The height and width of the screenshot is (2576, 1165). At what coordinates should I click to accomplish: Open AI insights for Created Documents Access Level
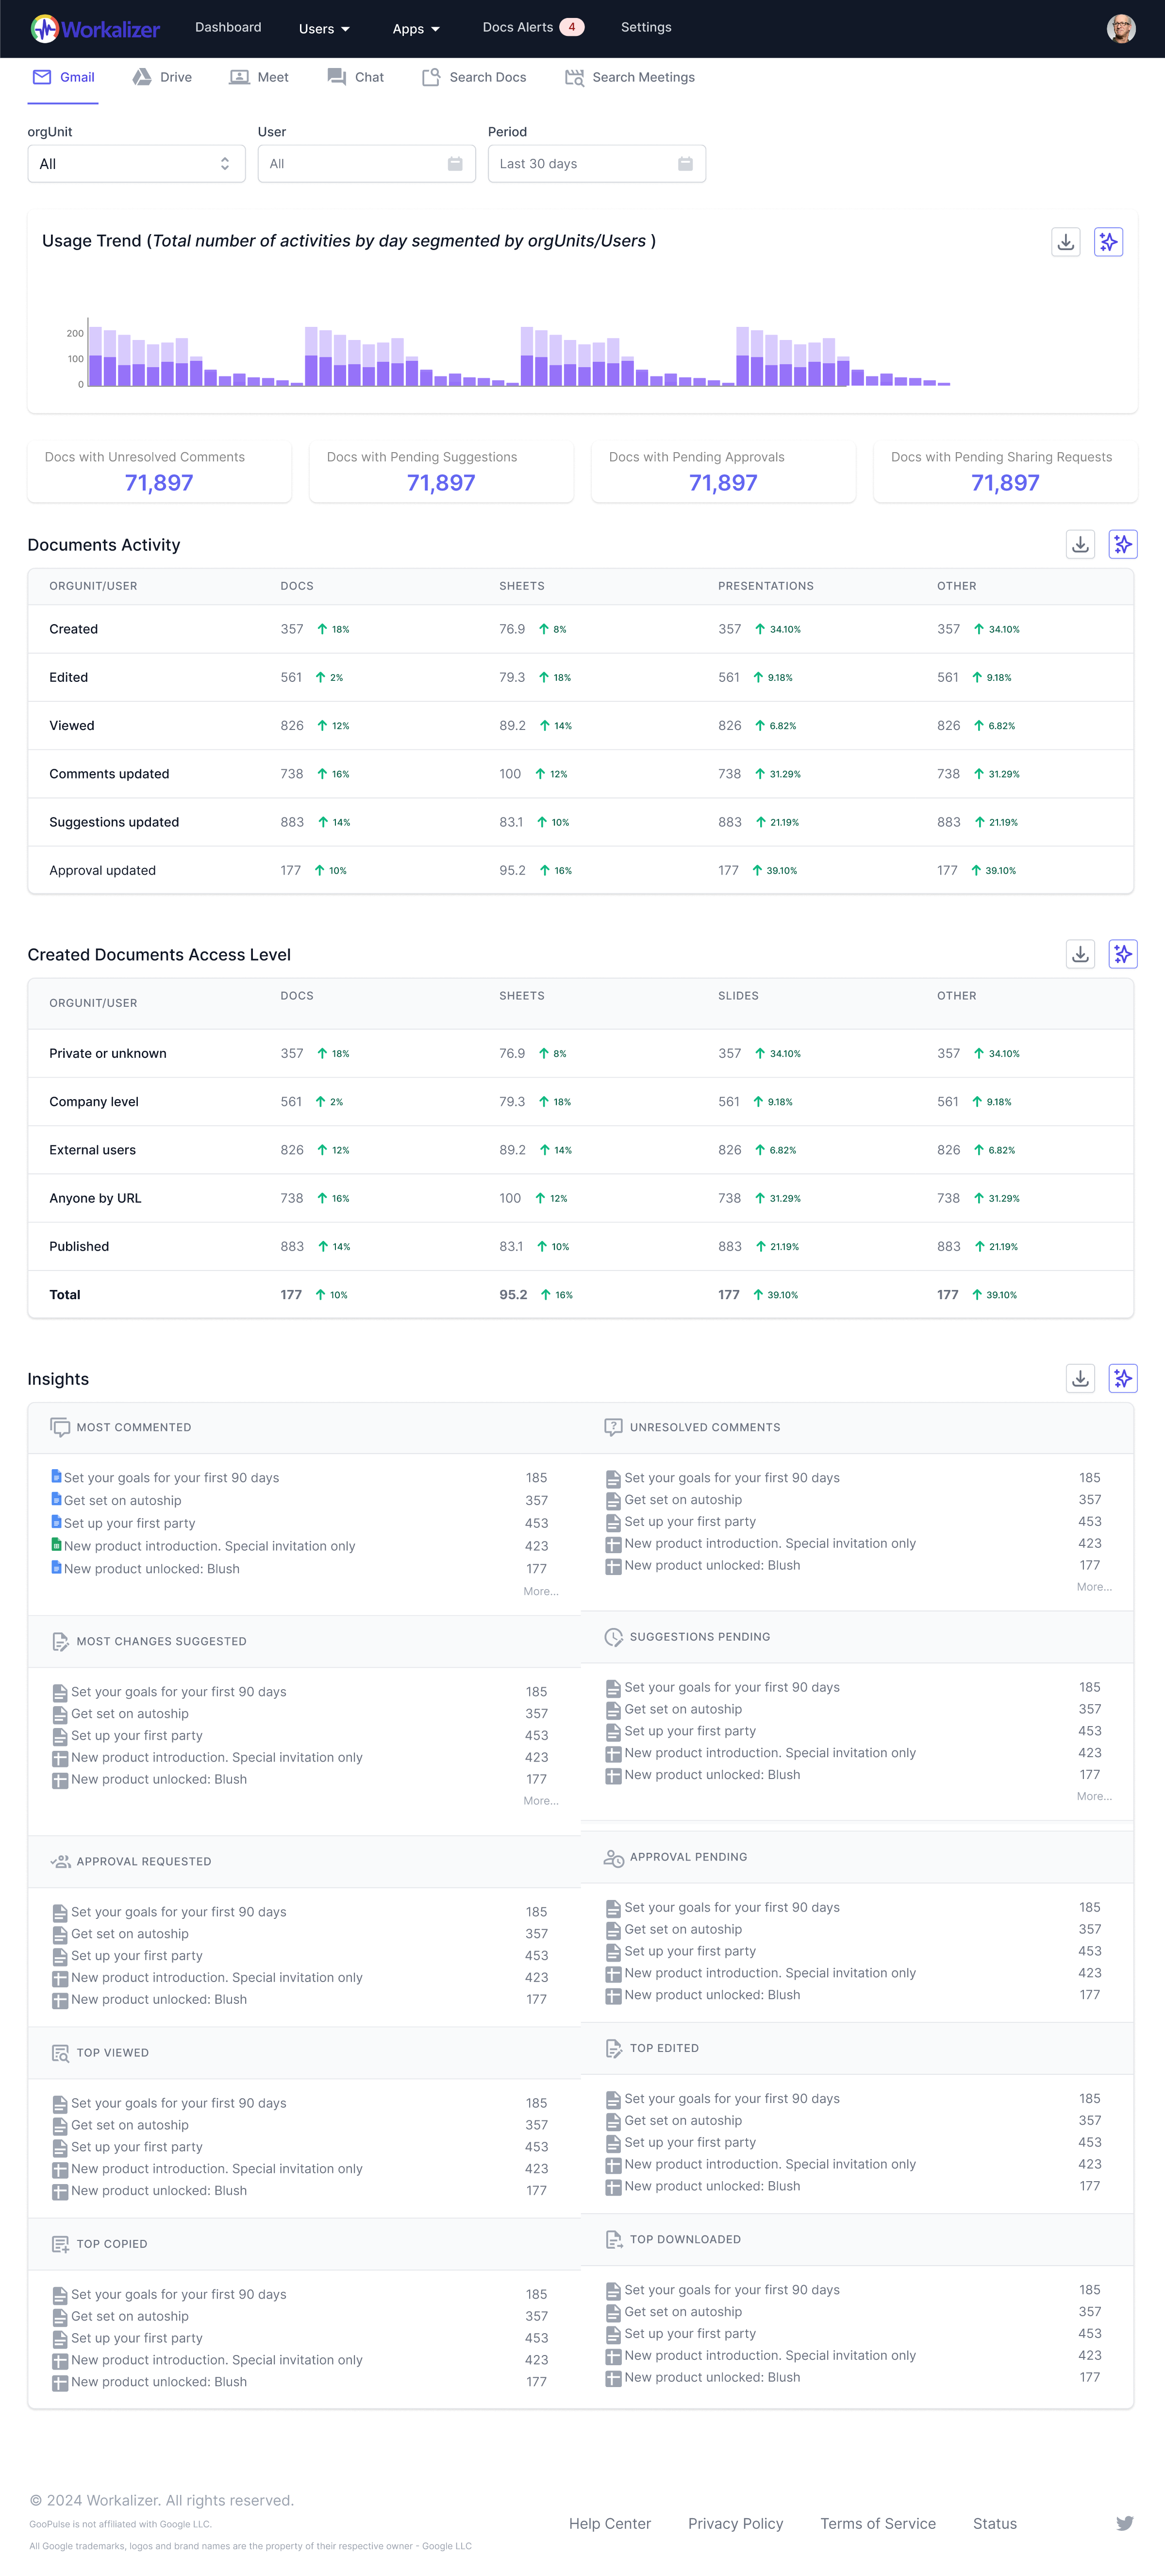1123,954
